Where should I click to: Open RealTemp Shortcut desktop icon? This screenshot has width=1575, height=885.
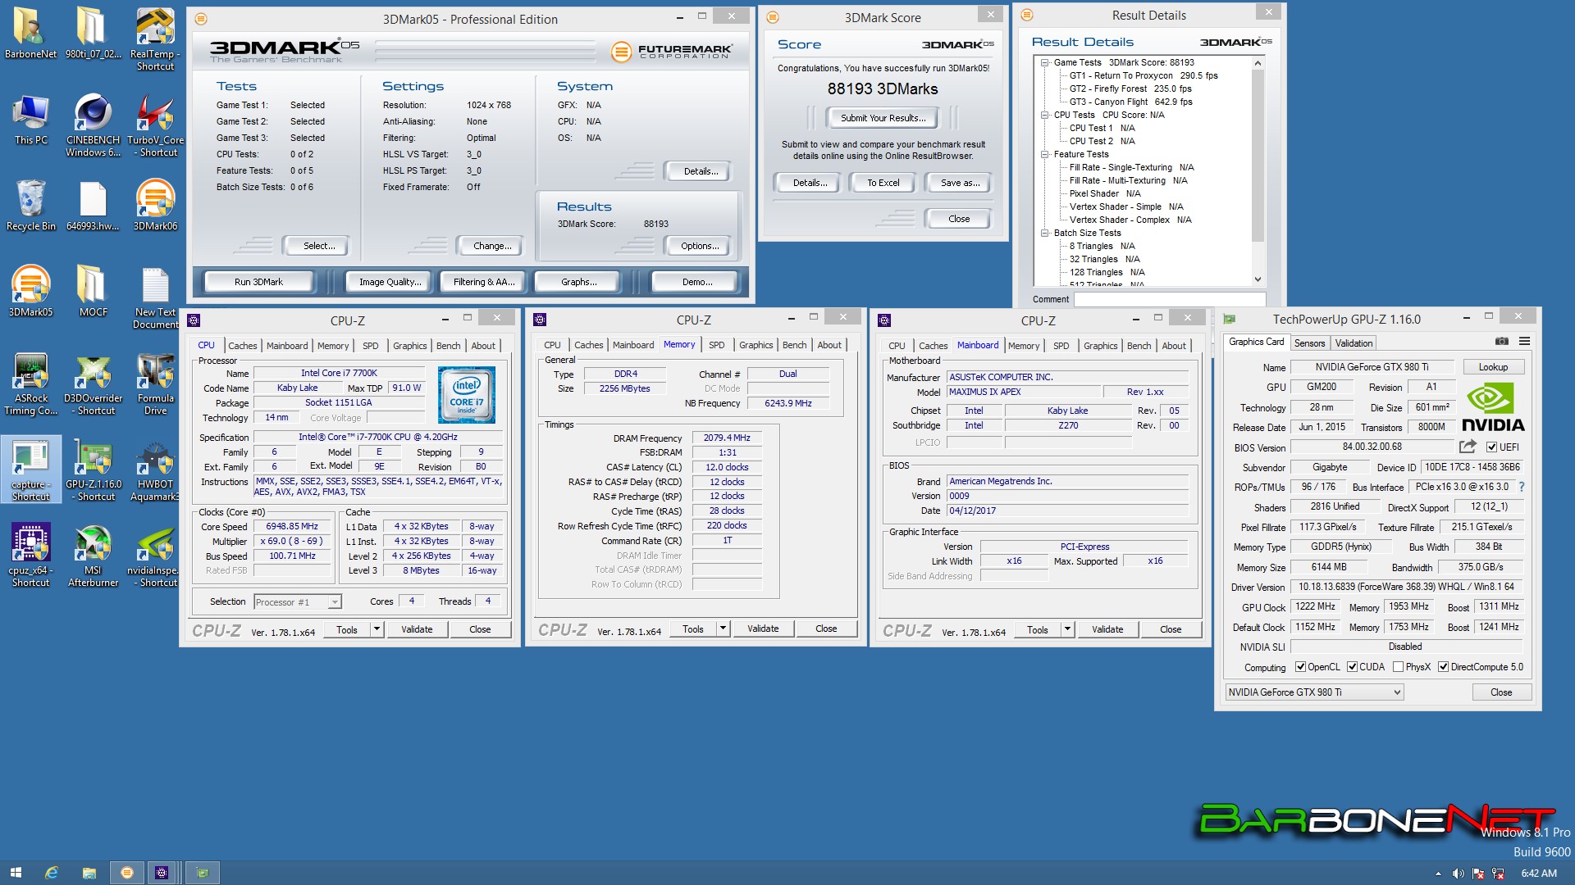click(x=155, y=39)
